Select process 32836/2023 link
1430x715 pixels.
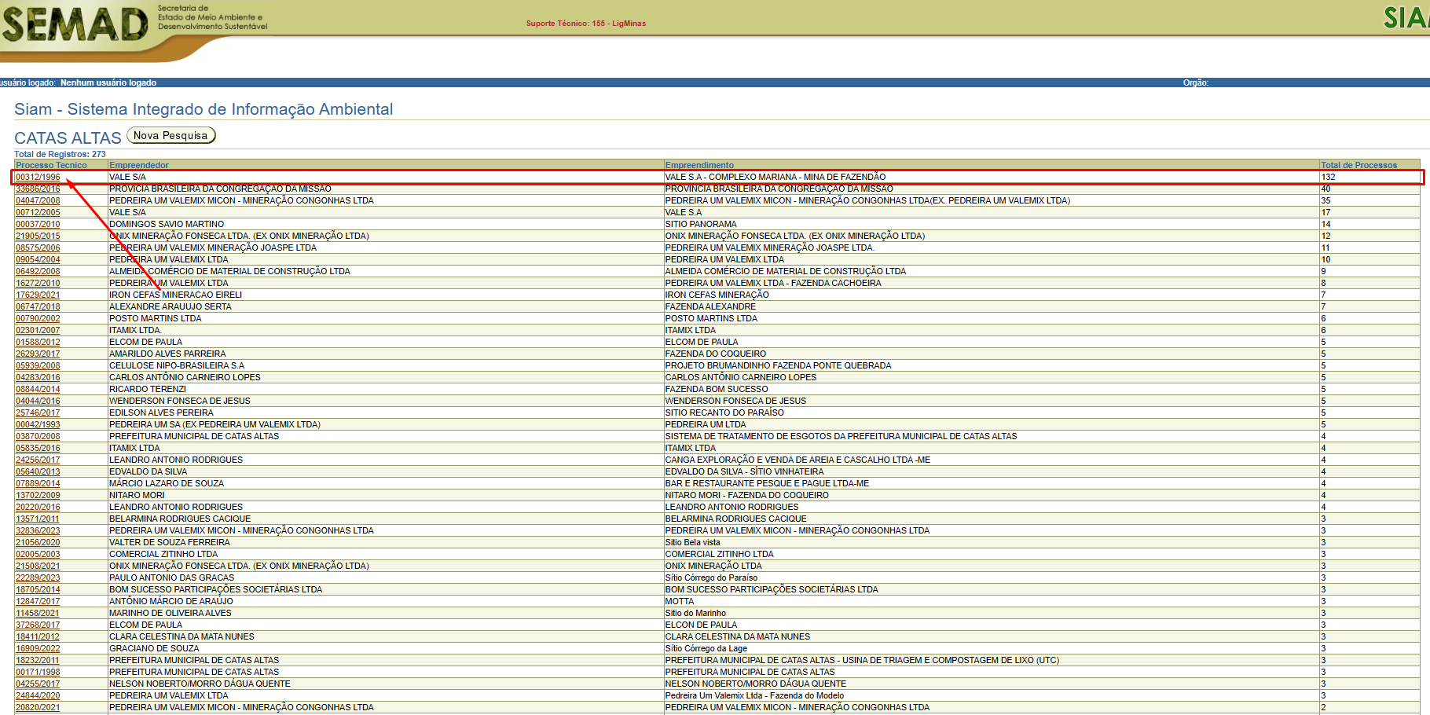[38, 531]
